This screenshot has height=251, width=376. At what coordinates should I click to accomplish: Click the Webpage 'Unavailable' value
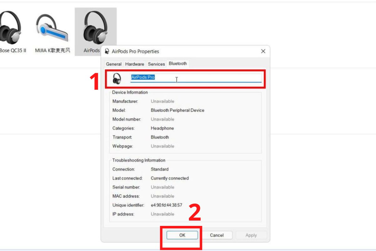(162, 146)
